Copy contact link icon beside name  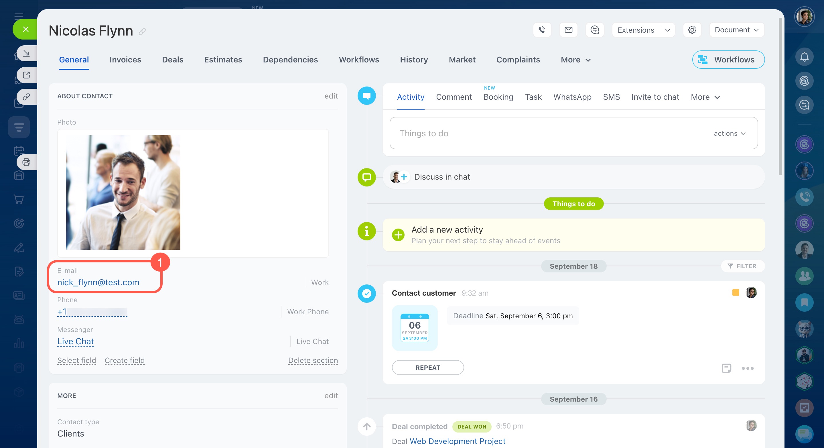pos(142,31)
